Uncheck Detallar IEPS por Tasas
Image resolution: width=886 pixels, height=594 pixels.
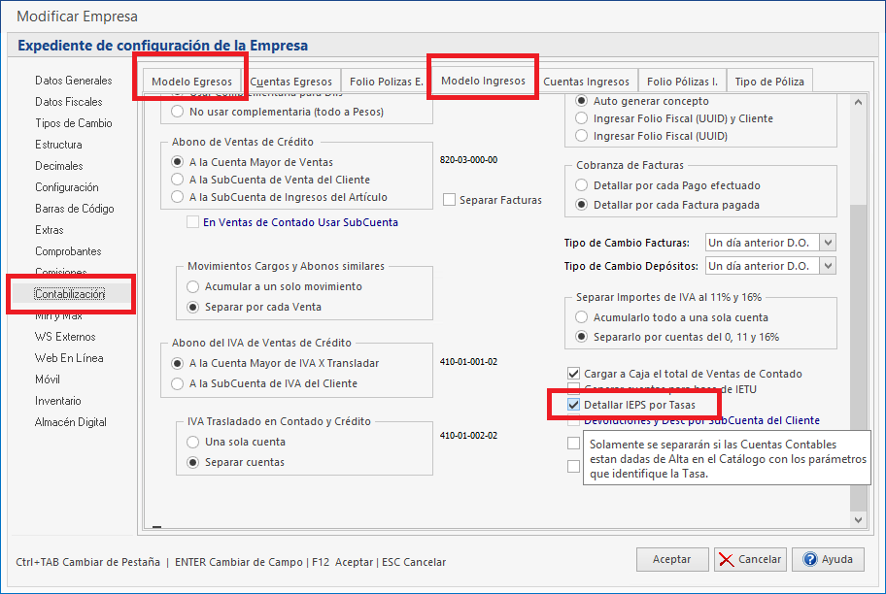tap(573, 404)
